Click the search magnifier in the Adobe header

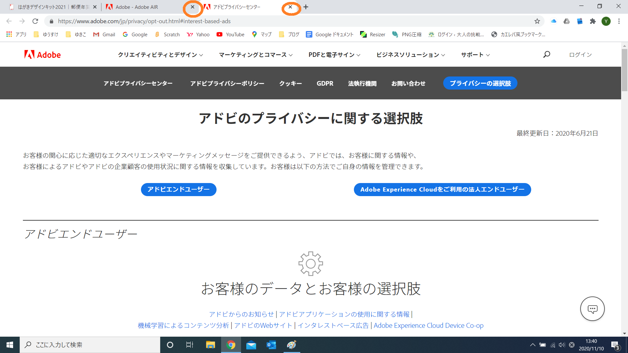point(547,55)
